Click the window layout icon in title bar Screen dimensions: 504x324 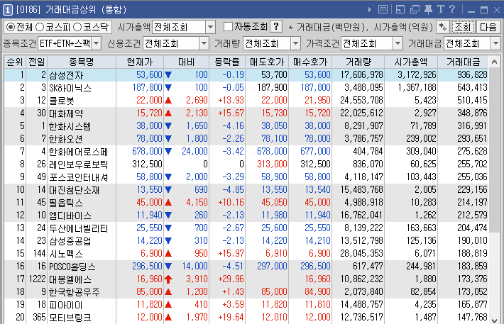[400, 9]
